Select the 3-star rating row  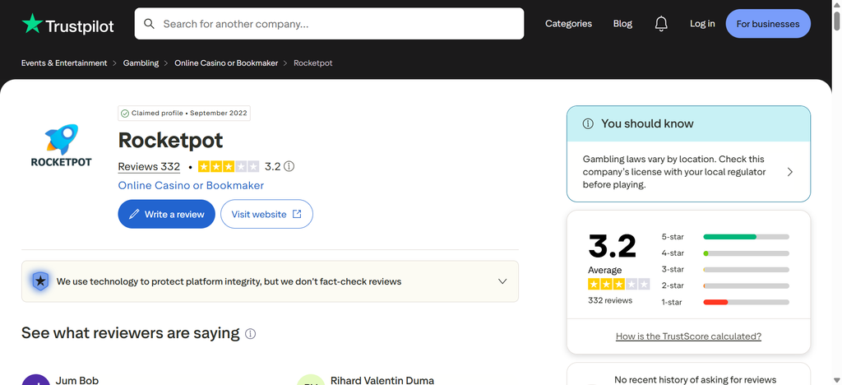click(x=725, y=270)
